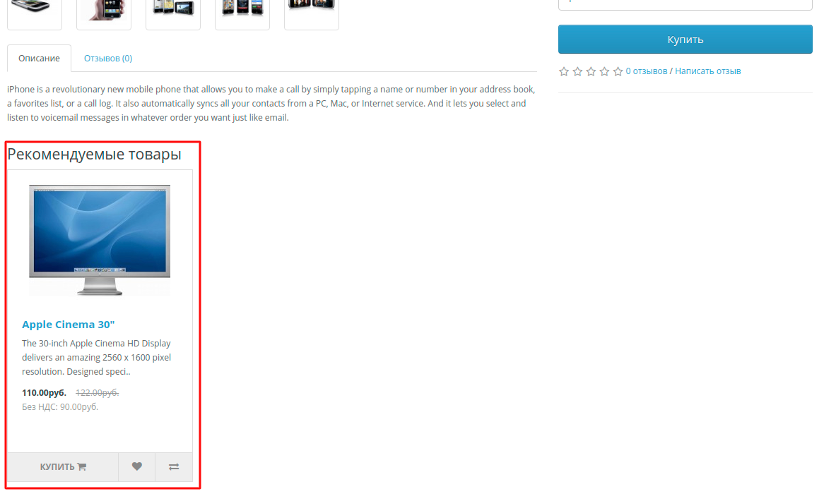Click cart icon in gray КУПИТЬ button
824x501 pixels.
coord(82,466)
